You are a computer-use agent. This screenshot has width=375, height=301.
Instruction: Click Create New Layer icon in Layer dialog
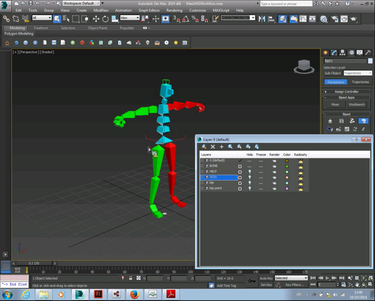204,146
